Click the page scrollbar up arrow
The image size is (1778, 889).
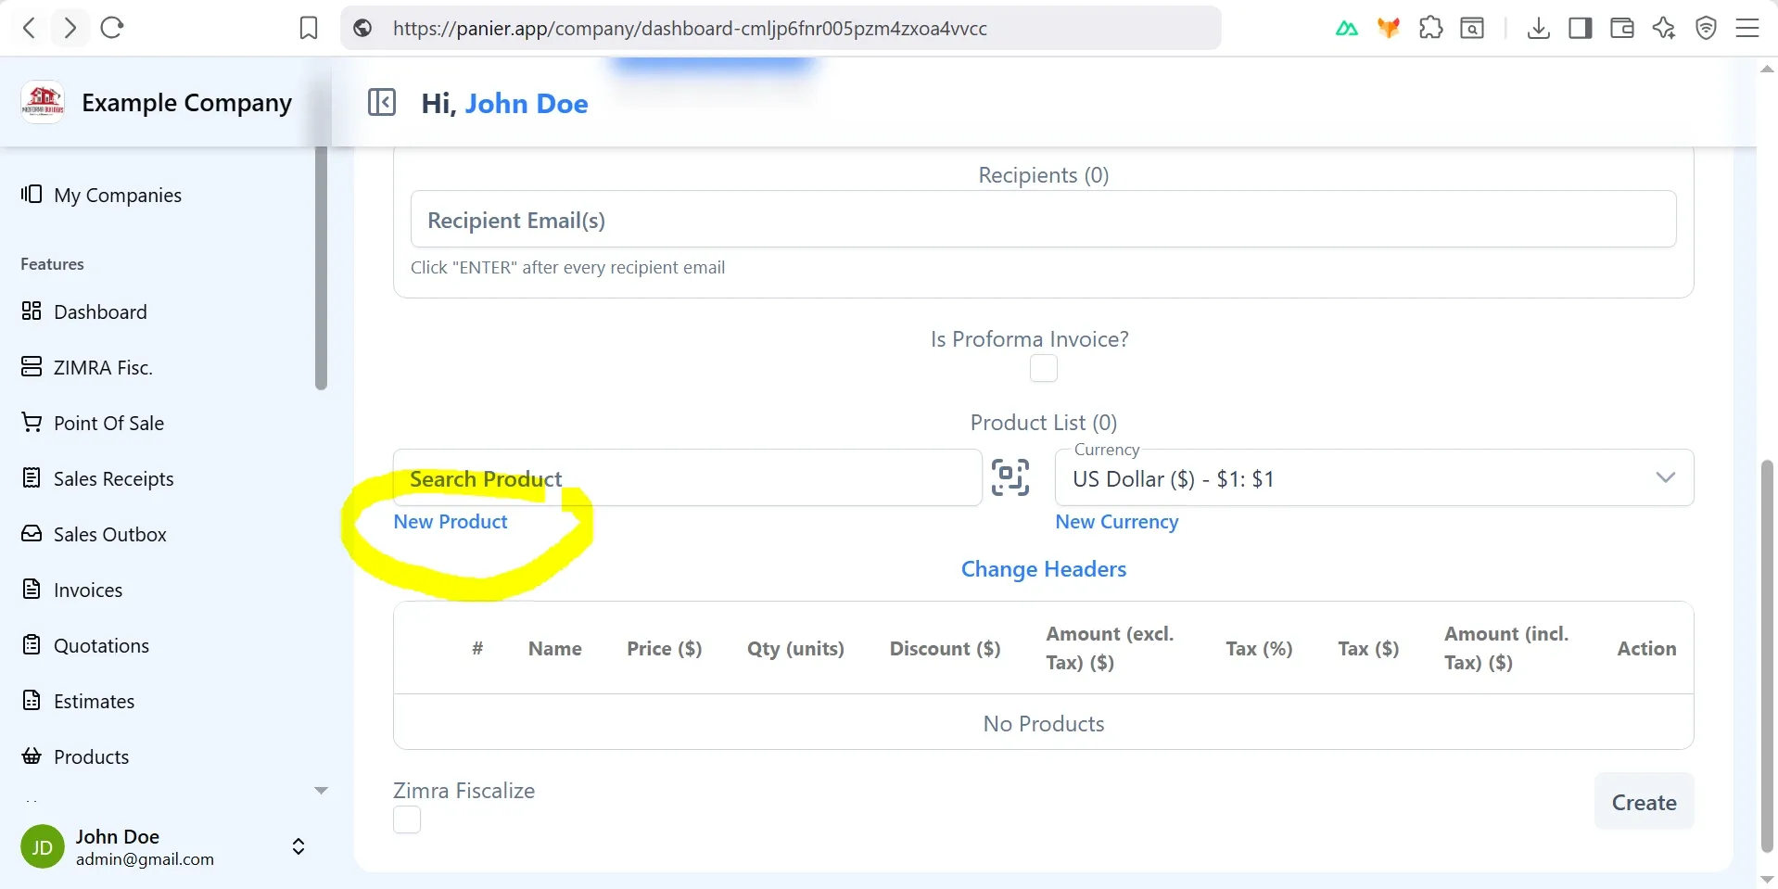coord(1768,69)
